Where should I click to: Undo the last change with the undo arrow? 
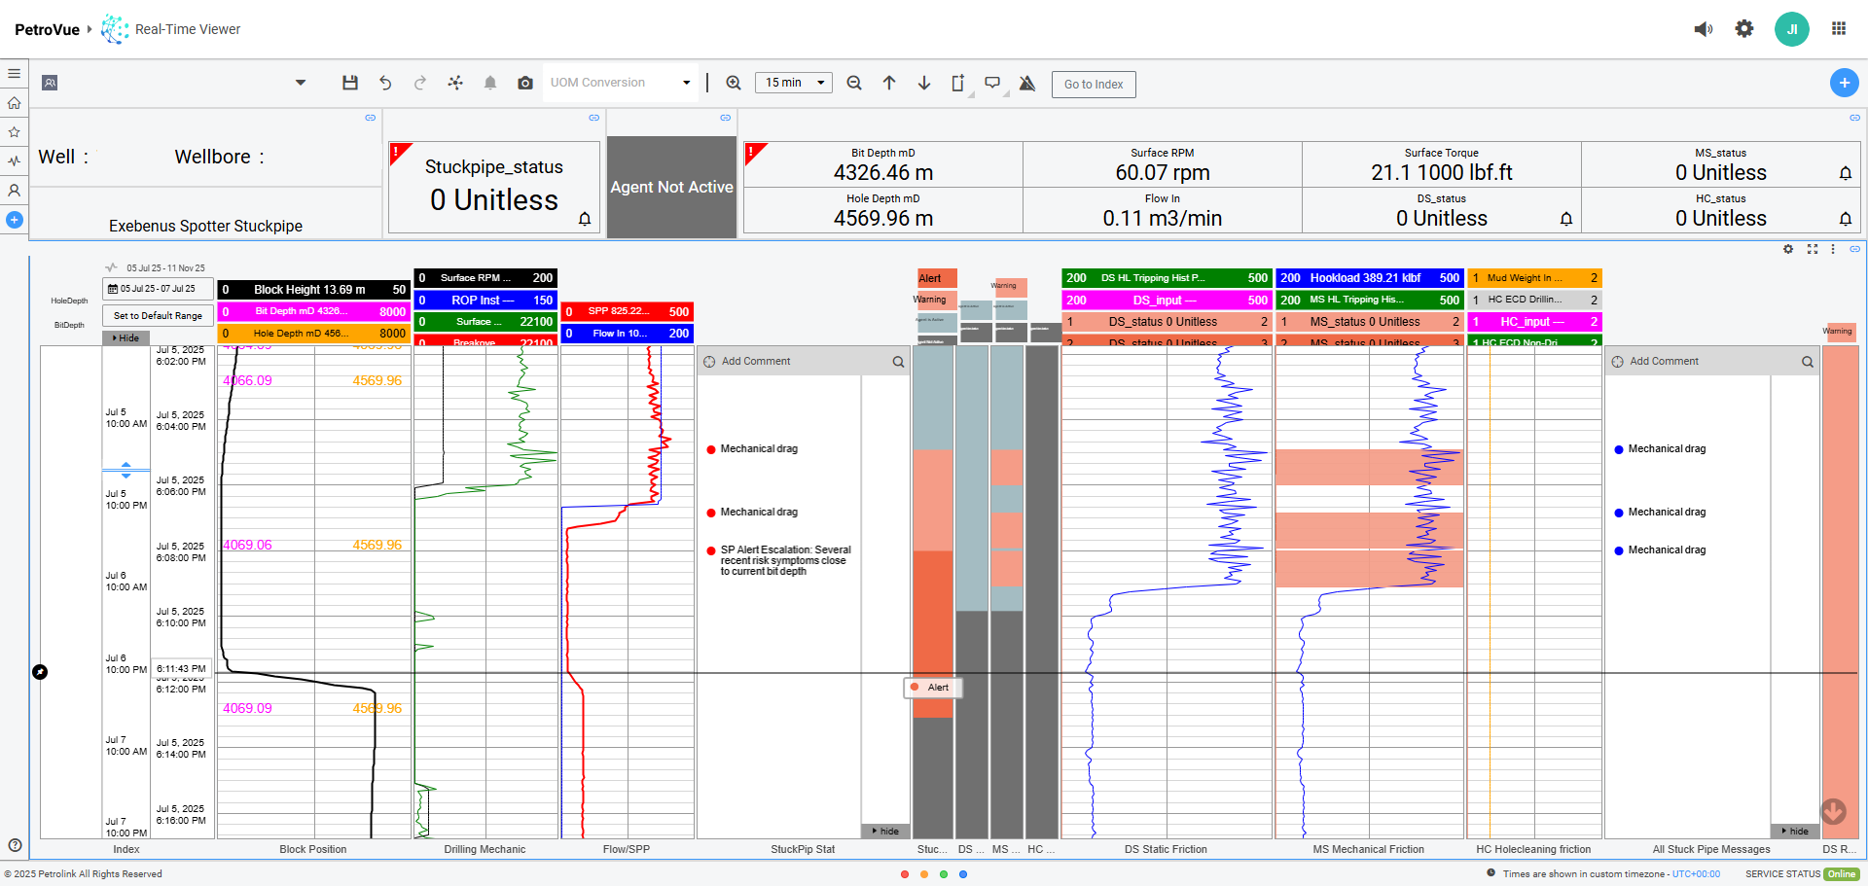click(x=385, y=83)
